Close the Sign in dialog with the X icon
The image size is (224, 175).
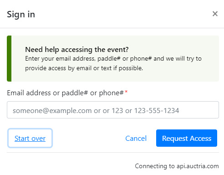[x=215, y=14]
